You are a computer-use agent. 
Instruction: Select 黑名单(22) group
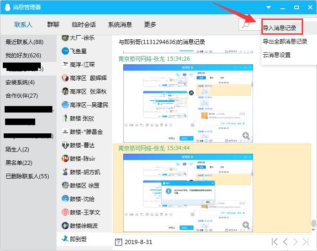pyautogui.click(x=19, y=163)
